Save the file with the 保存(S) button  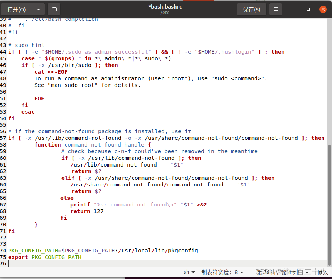tap(252, 9)
